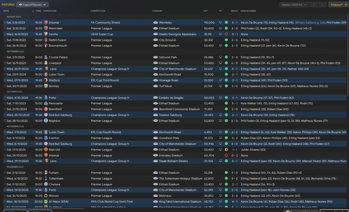Click the stadium icon beside Goodison Park

(156, 138)
